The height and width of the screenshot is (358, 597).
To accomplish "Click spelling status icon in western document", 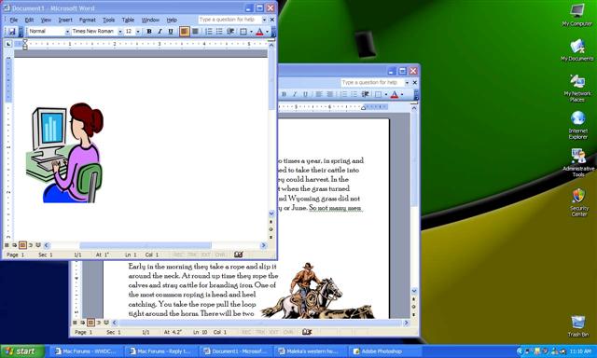I will click(x=307, y=332).
